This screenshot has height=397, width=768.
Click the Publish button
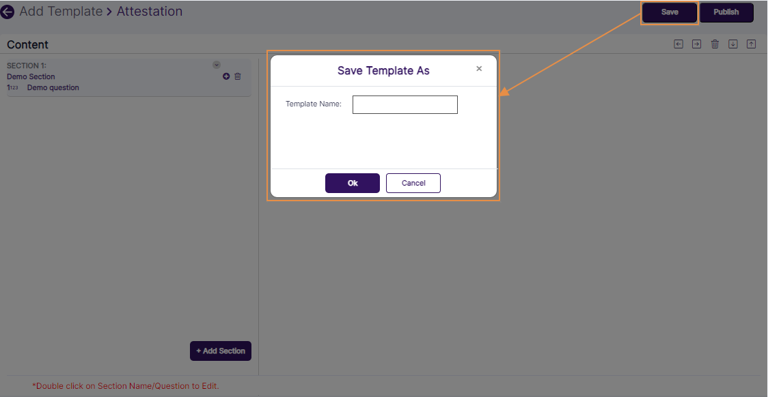click(726, 12)
